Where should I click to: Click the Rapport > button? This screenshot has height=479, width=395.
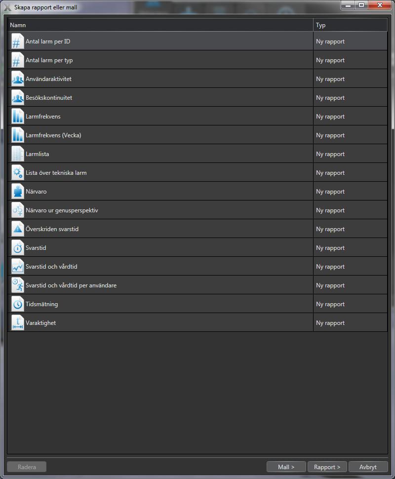pyautogui.click(x=327, y=467)
